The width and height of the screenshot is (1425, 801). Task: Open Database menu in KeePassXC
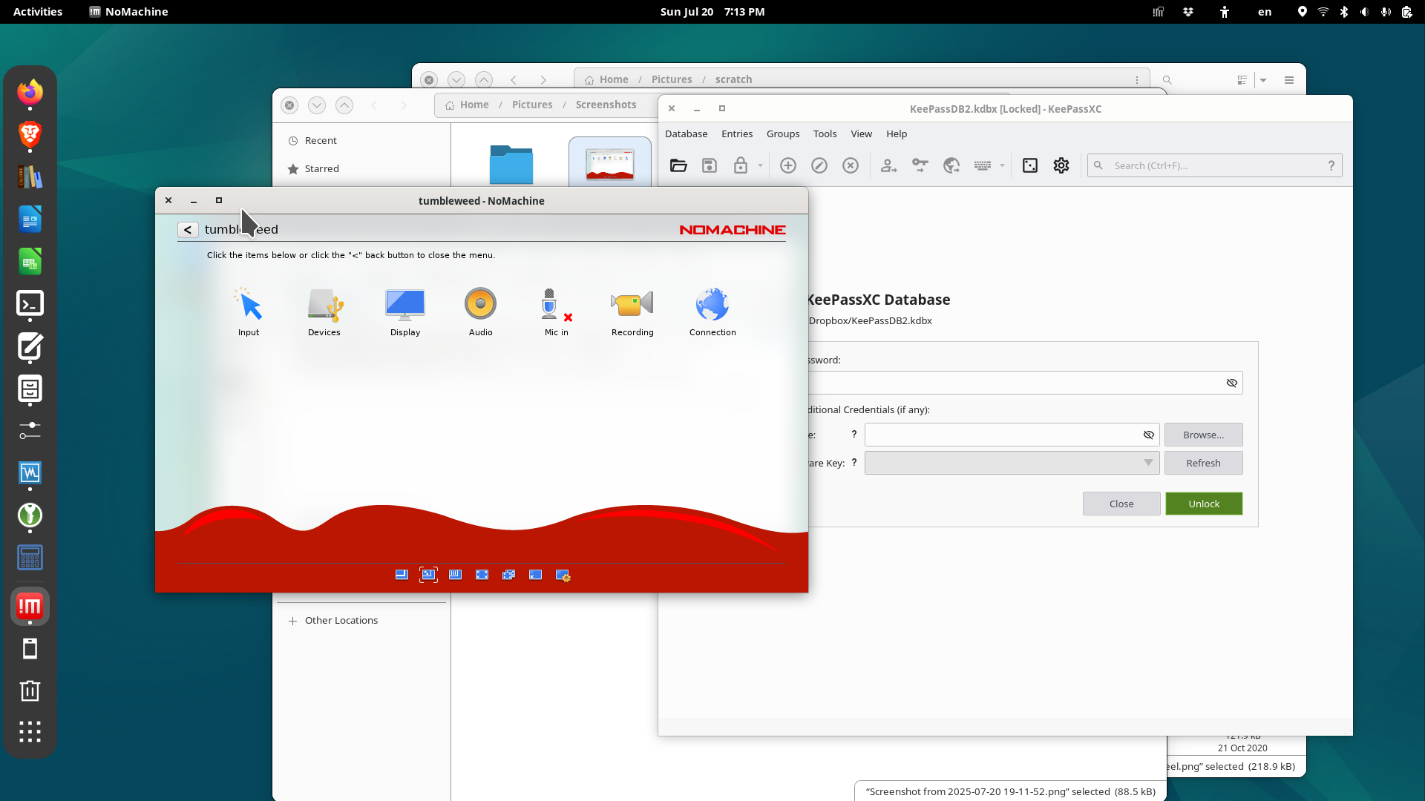tap(686, 134)
